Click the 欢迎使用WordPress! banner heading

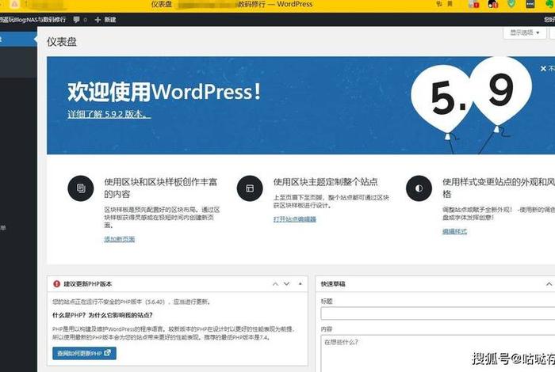pos(164,92)
